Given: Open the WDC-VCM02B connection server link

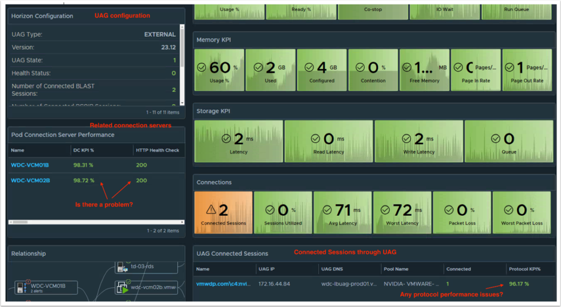Looking at the screenshot, I should [x=30, y=180].
